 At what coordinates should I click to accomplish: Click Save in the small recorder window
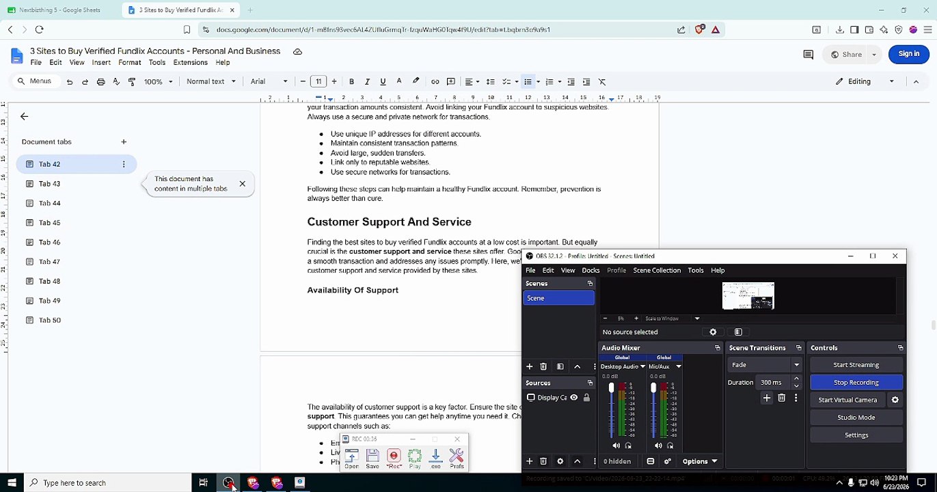point(372,458)
